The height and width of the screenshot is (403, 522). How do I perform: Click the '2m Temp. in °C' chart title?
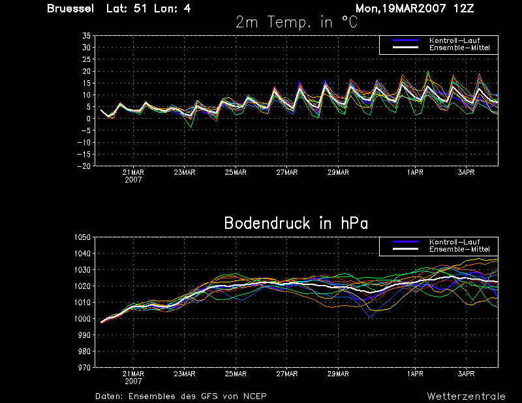296,22
